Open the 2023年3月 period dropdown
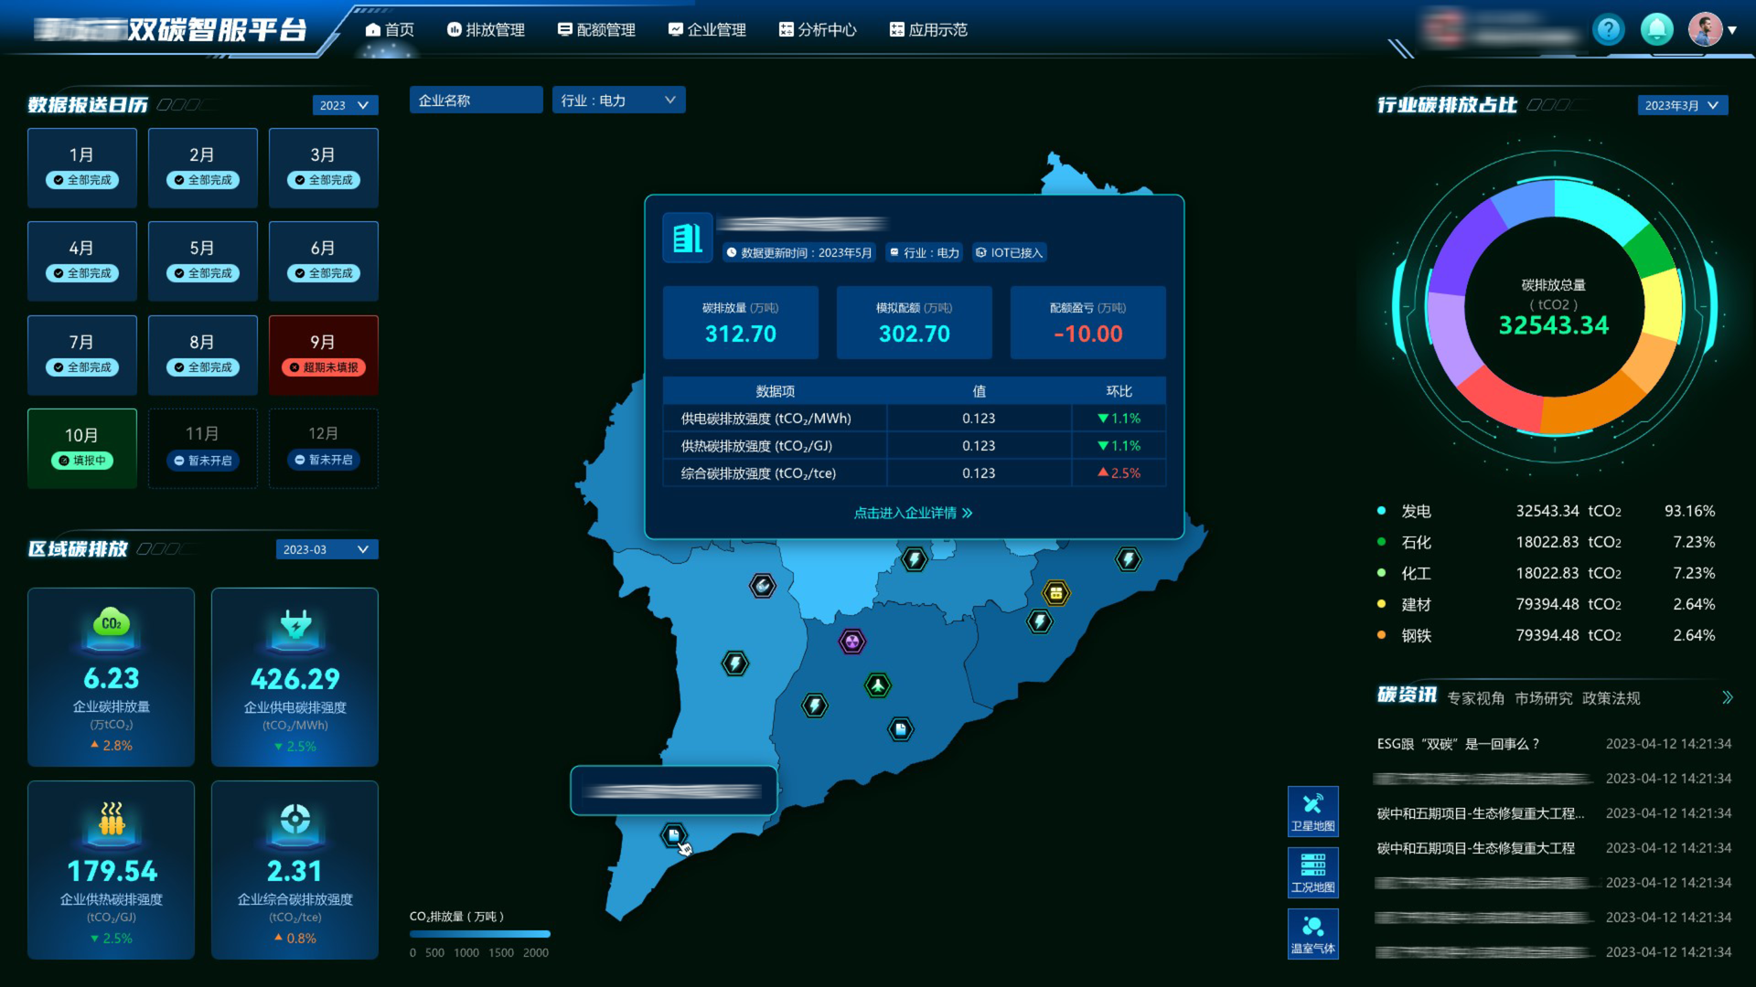 1682,105
